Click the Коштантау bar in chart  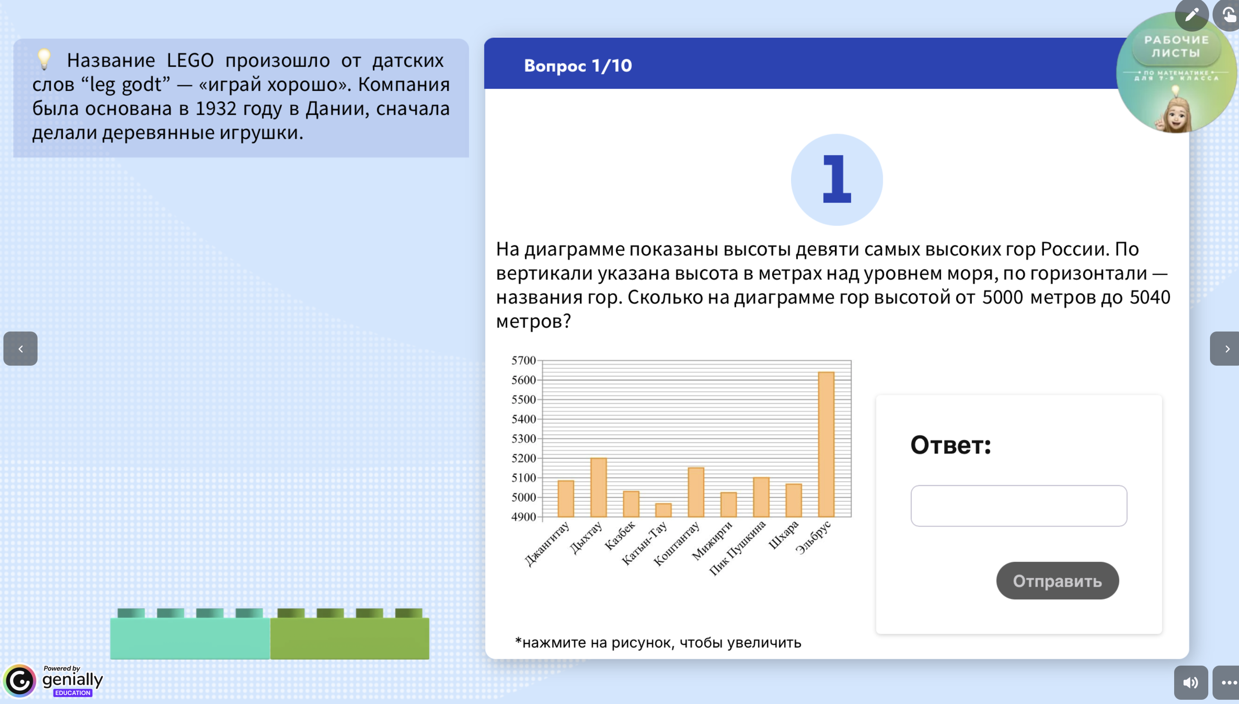click(x=695, y=492)
